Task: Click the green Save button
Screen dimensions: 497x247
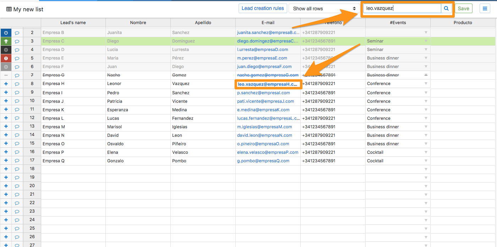Action: [x=463, y=9]
